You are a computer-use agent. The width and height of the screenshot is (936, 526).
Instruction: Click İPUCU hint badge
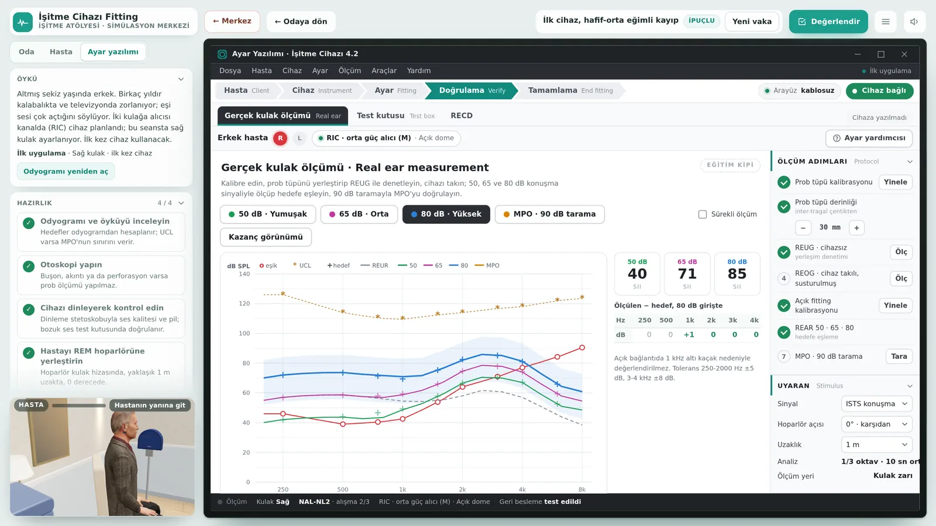(701, 20)
